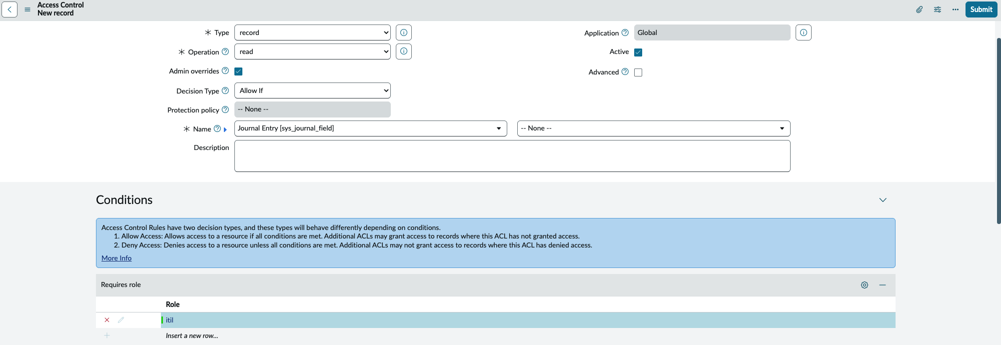Open the manage attachments paperclip icon
This screenshot has height=345, width=1001.
tap(919, 9)
